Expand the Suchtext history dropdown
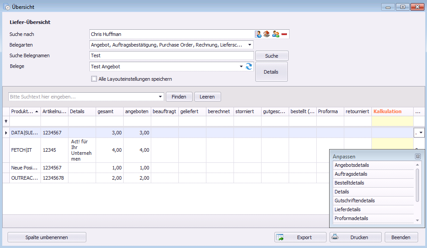Screen dimensions: 427x248 161,97
